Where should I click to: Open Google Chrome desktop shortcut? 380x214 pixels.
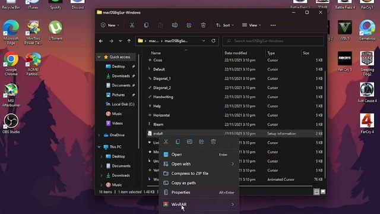11,64
